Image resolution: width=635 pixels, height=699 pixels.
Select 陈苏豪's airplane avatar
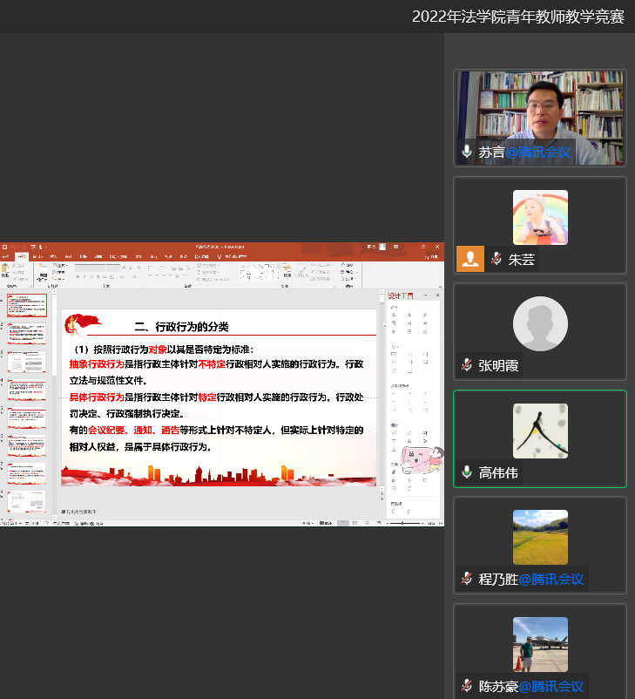(x=539, y=644)
